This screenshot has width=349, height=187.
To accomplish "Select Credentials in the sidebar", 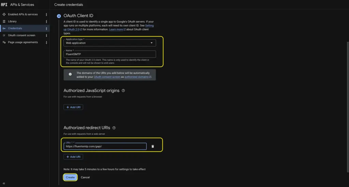I will coord(15,28).
